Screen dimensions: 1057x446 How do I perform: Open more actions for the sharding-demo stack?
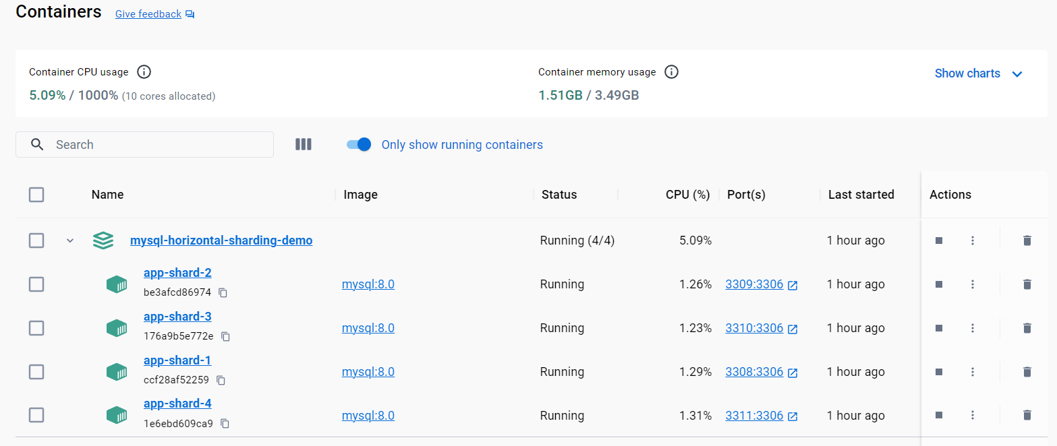click(972, 241)
